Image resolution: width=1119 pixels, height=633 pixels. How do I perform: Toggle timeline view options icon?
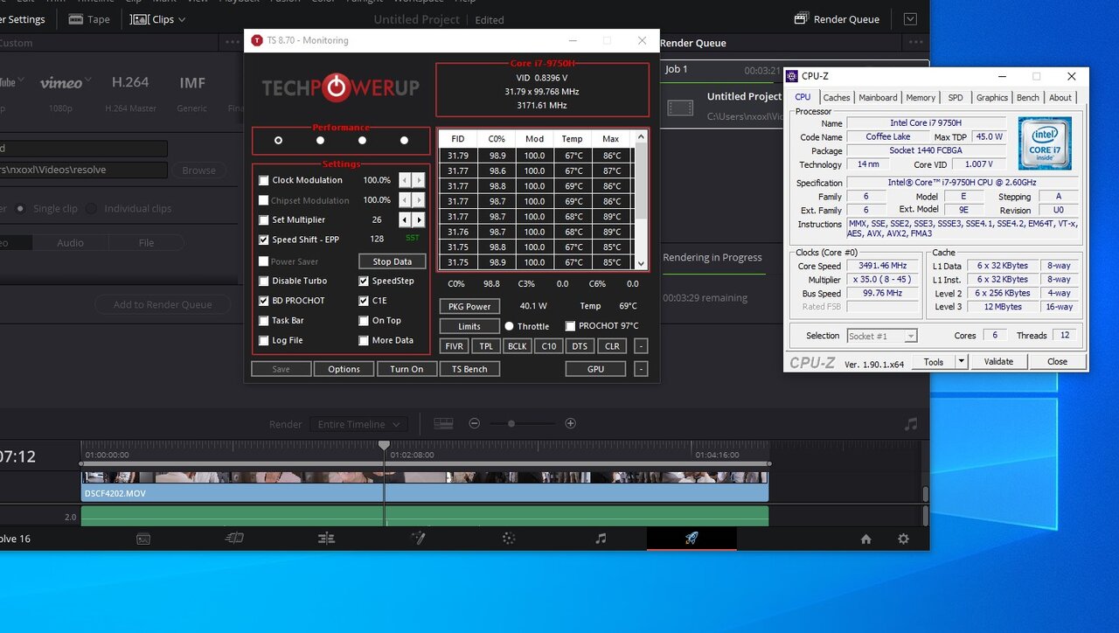pyautogui.click(x=443, y=423)
